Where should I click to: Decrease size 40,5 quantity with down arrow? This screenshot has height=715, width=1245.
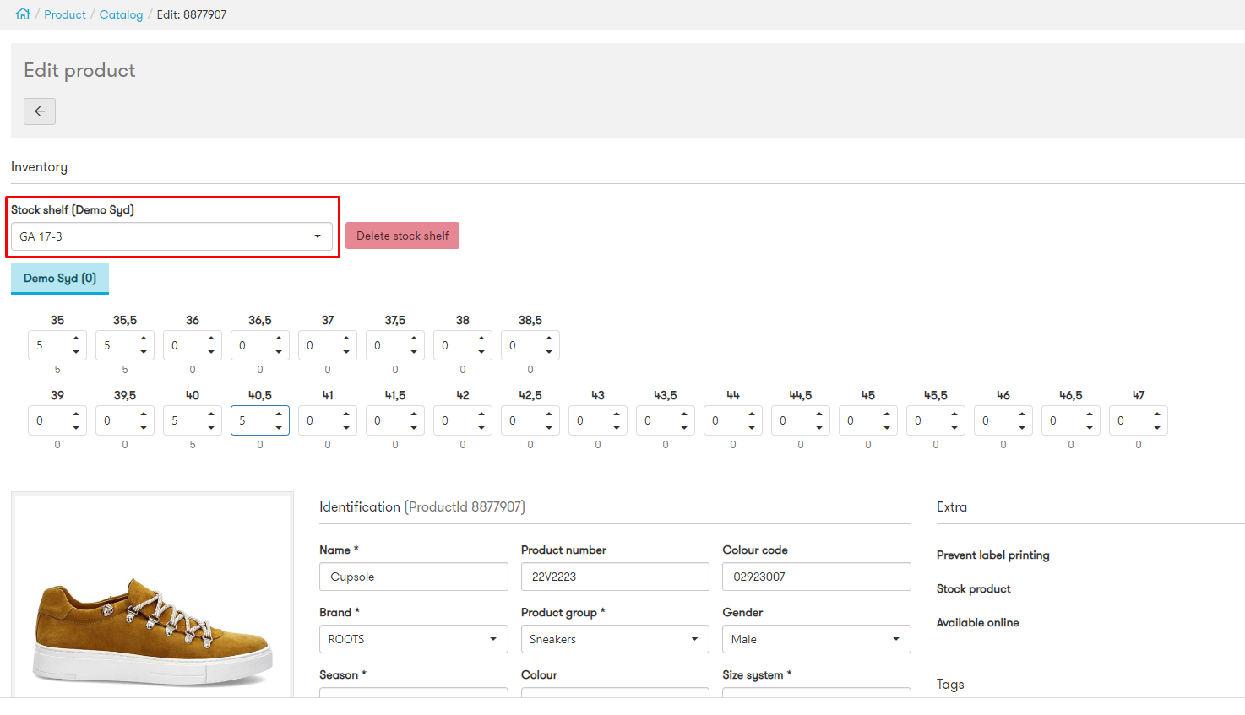point(279,427)
